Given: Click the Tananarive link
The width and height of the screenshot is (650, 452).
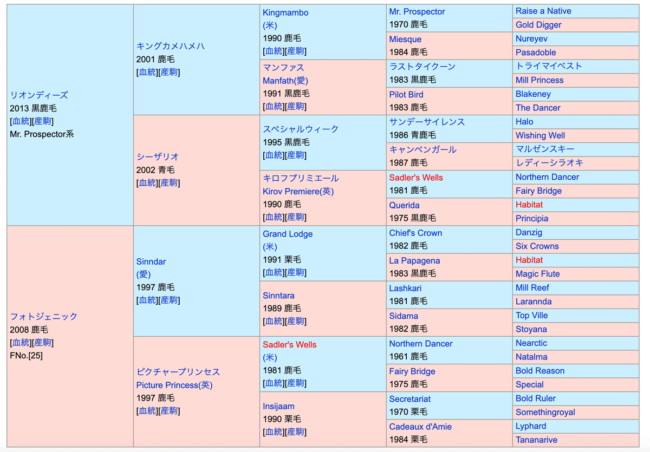Looking at the screenshot, I should [536, 440].
